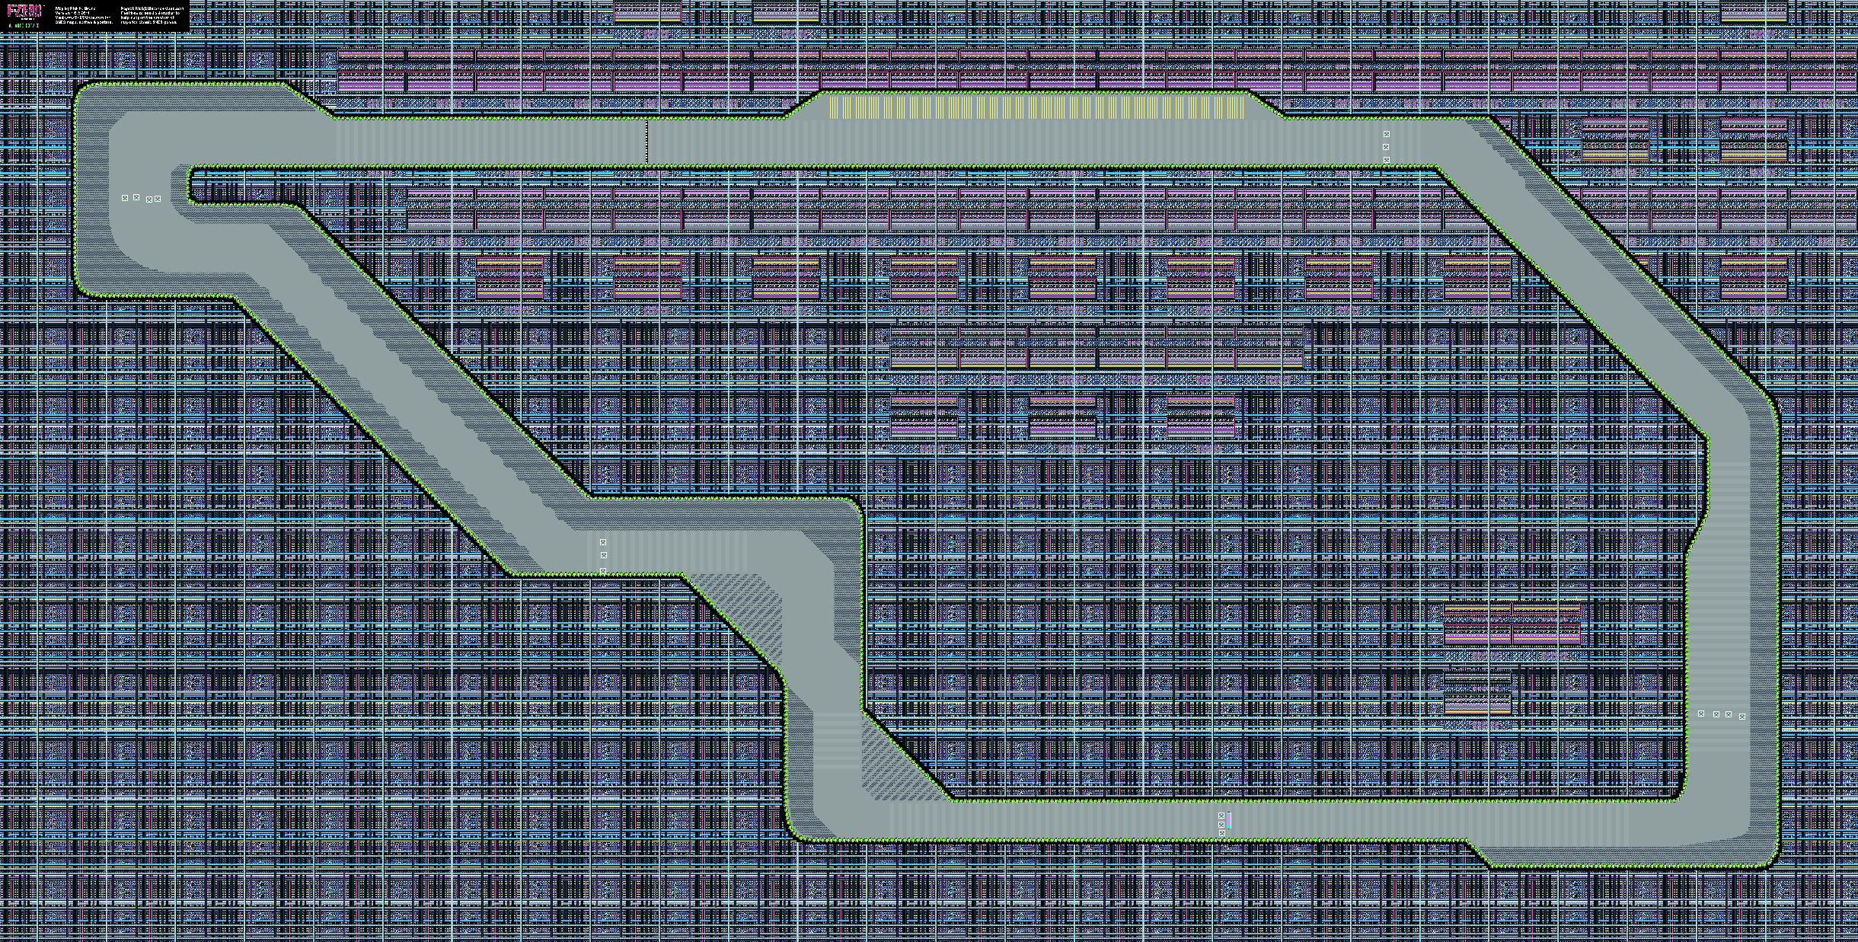Click the leftmost marker in the top-left hairpin row
Viewport: 1858px width, 942px height.
[x=125, y=198]
